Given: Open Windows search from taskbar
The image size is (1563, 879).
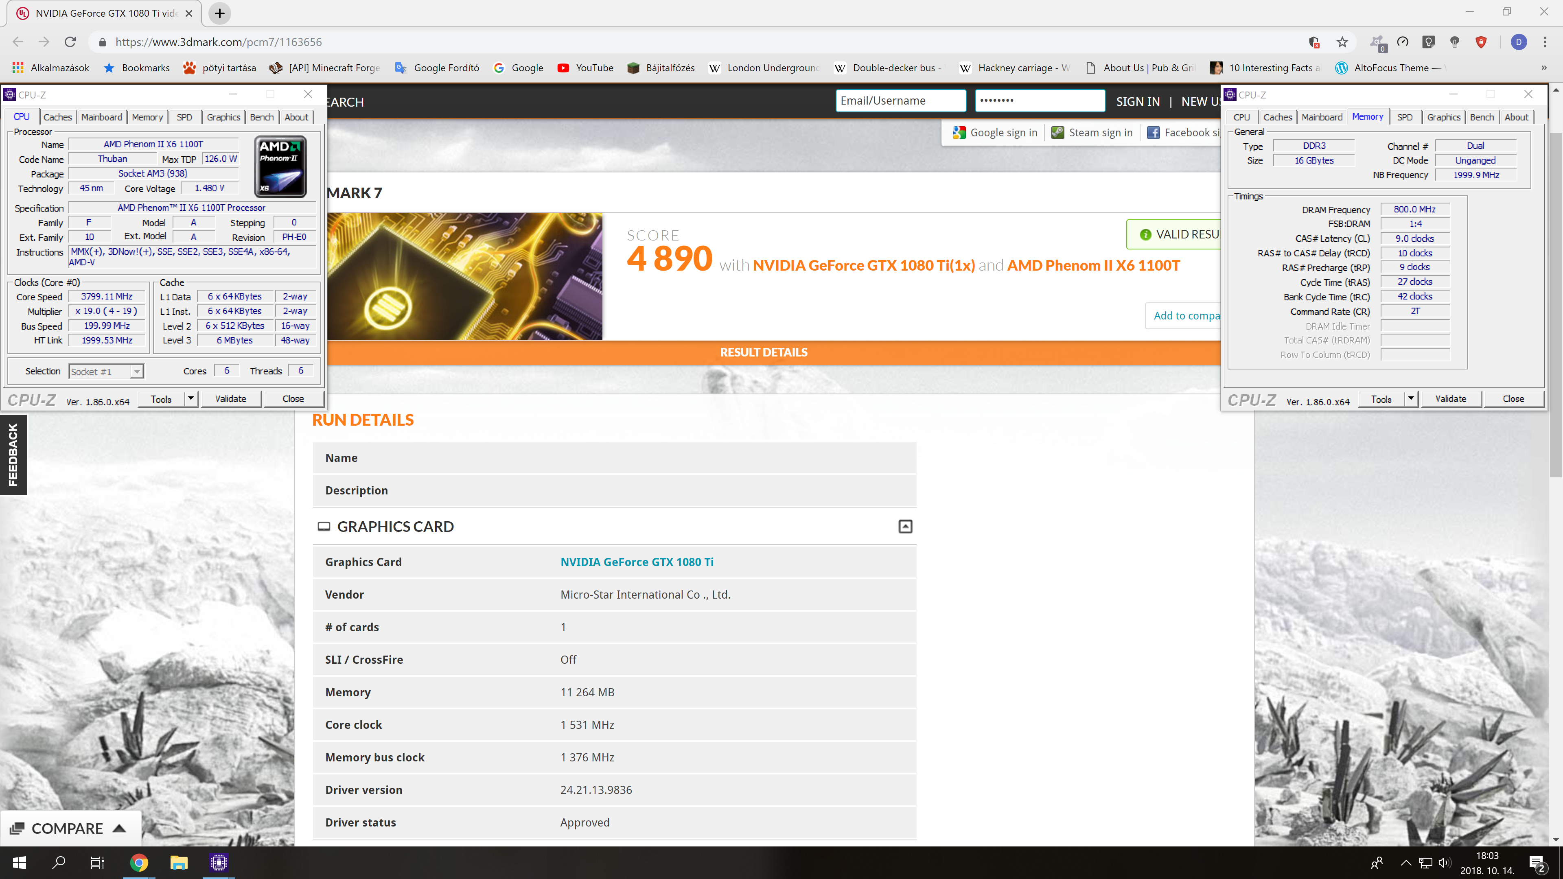Looking at the screenshot, I should (x=59, y=863).
